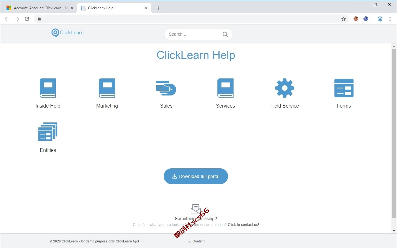The width and height of the screenshot is (397, 248).
Task: Open the Forms icon
Action: [x=344, y=88]
